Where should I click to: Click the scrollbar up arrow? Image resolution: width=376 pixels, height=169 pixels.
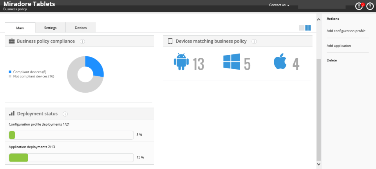(319, 20)
